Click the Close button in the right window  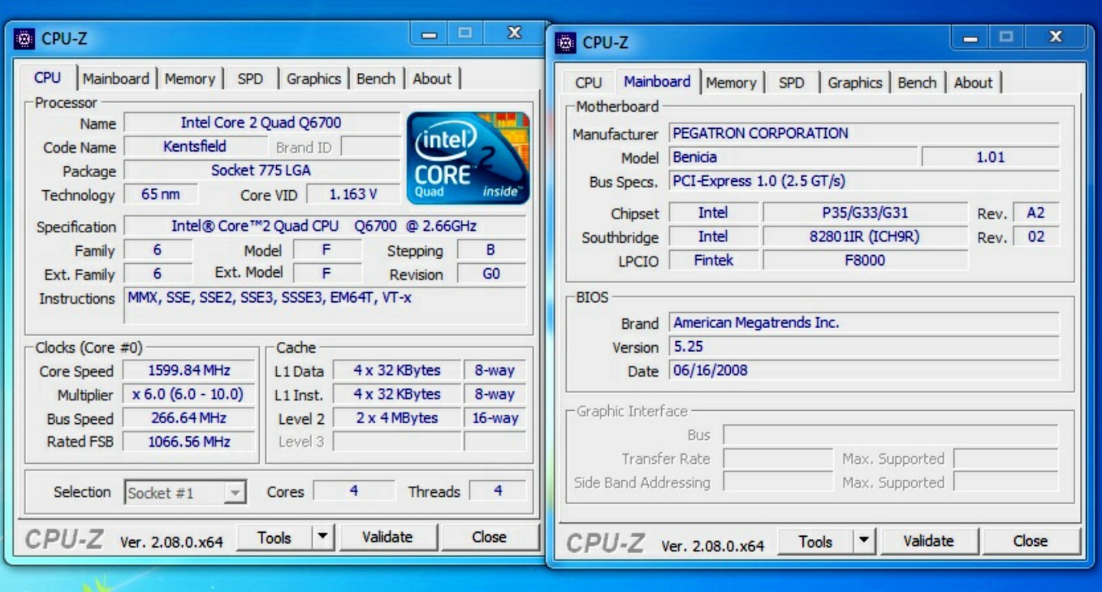click(1030, 541)
